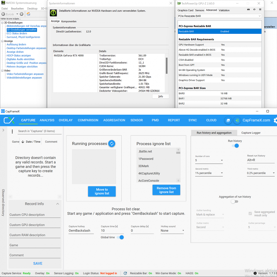Switch to ANALYSIS tab
The image size is (277, 277).
coord(47,120)
